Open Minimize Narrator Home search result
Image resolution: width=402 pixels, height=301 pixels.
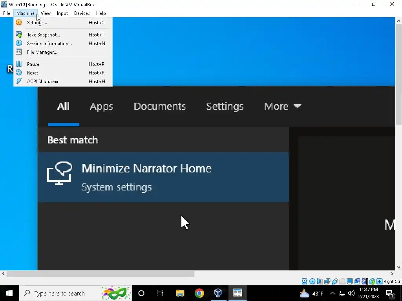[x=163, y=177]
